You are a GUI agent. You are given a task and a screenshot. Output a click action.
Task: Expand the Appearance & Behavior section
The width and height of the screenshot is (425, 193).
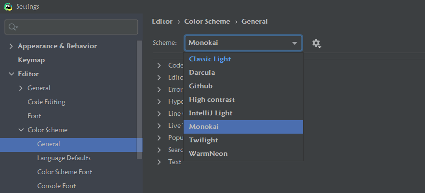pos(11,46)
